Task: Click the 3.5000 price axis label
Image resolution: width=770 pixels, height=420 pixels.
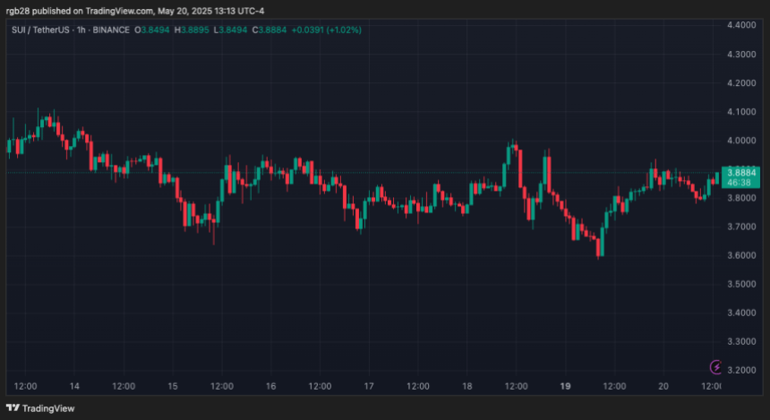Action: click(742, 285)
